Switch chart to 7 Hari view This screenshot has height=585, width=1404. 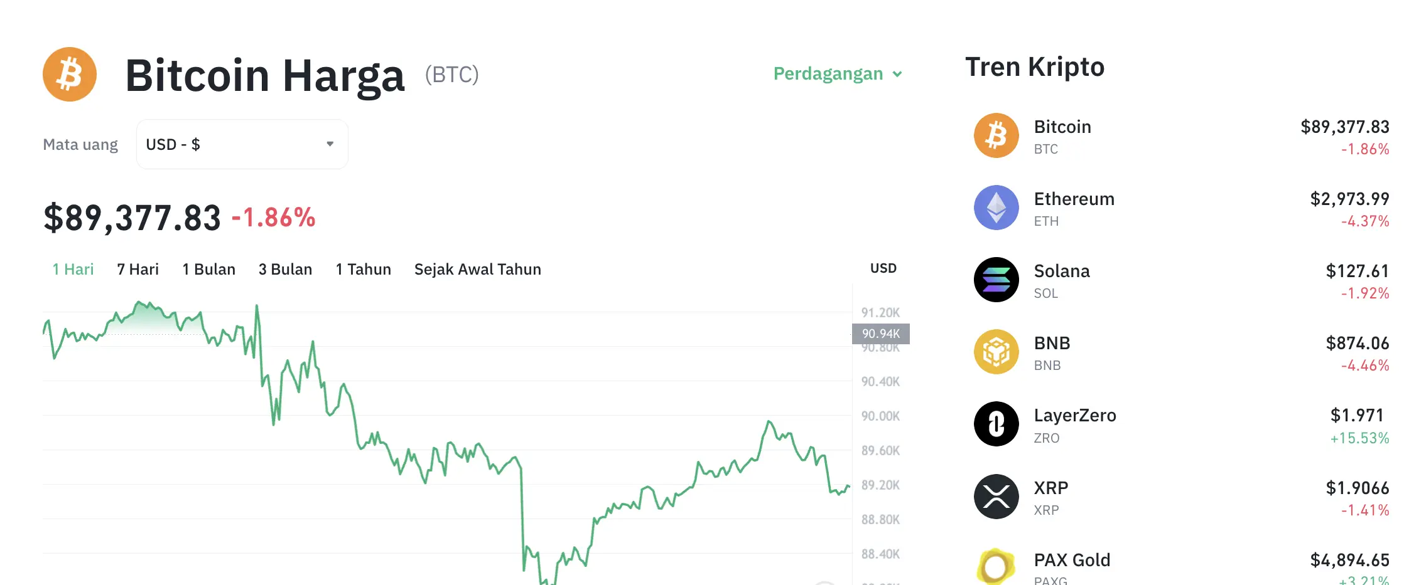click(x=138, y=269)
